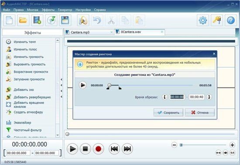Set trim end with the right bracket button

click(x=209, y=97)
